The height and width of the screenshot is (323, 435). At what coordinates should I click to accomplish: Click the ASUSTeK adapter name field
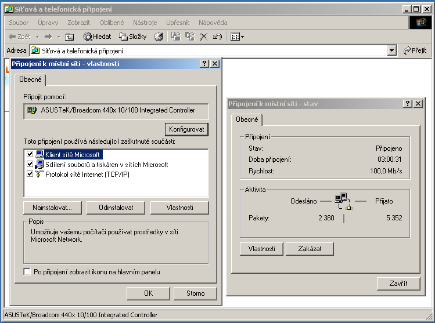tap(116, 111)
